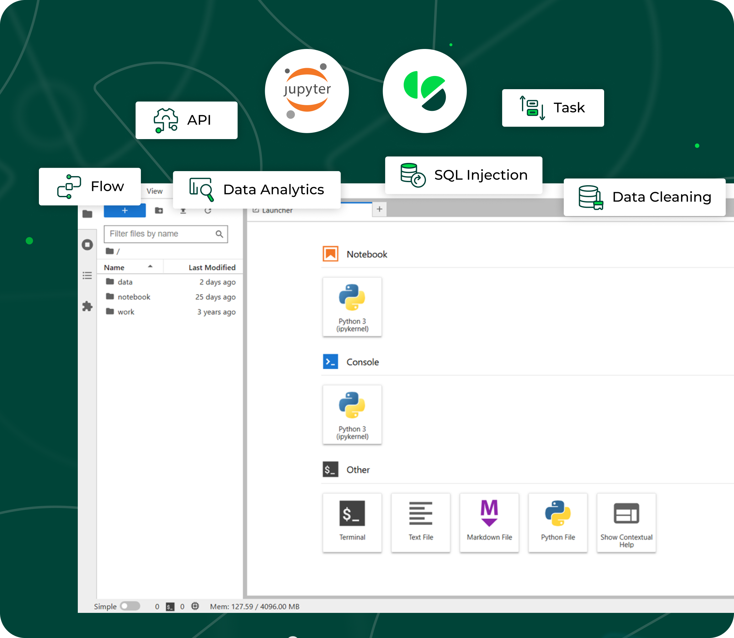Click the Notebook section heading text
The width and height of the screenshot is (734, 638).
(367, 254)
